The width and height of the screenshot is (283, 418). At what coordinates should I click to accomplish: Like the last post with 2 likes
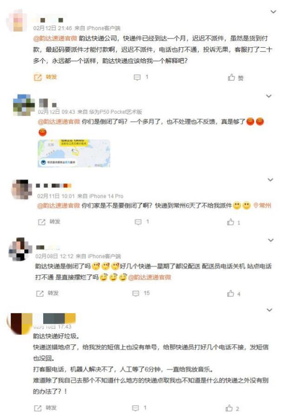229,408
